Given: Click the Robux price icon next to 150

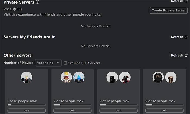Looking at the screenshot, I should [x=14, y=9].
